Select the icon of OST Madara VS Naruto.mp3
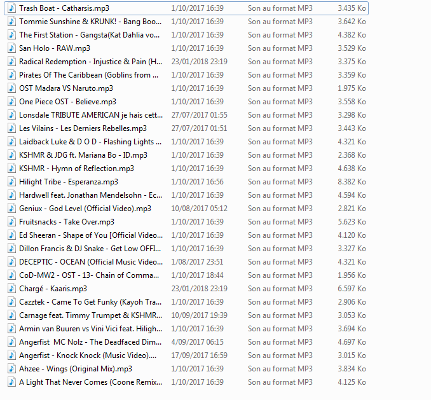This screenshot has width=431, height=400. [x=11, y=88]
